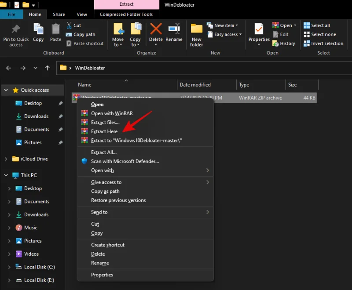
Task: Click the New folder icon
Action: click(197, 30)
